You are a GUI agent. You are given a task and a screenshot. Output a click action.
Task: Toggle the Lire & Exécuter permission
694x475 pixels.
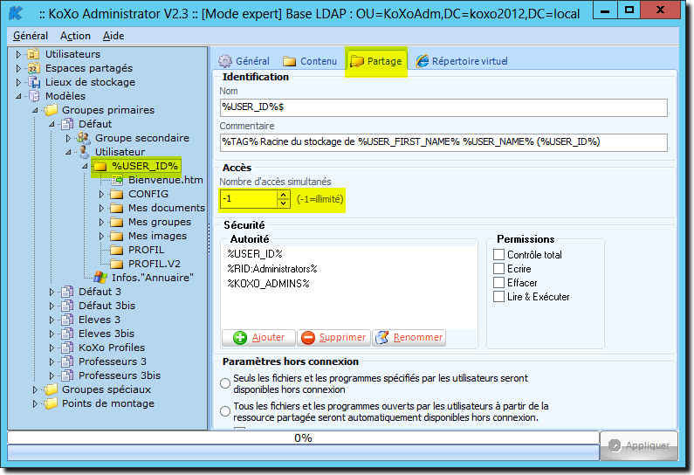click(498, 297)
